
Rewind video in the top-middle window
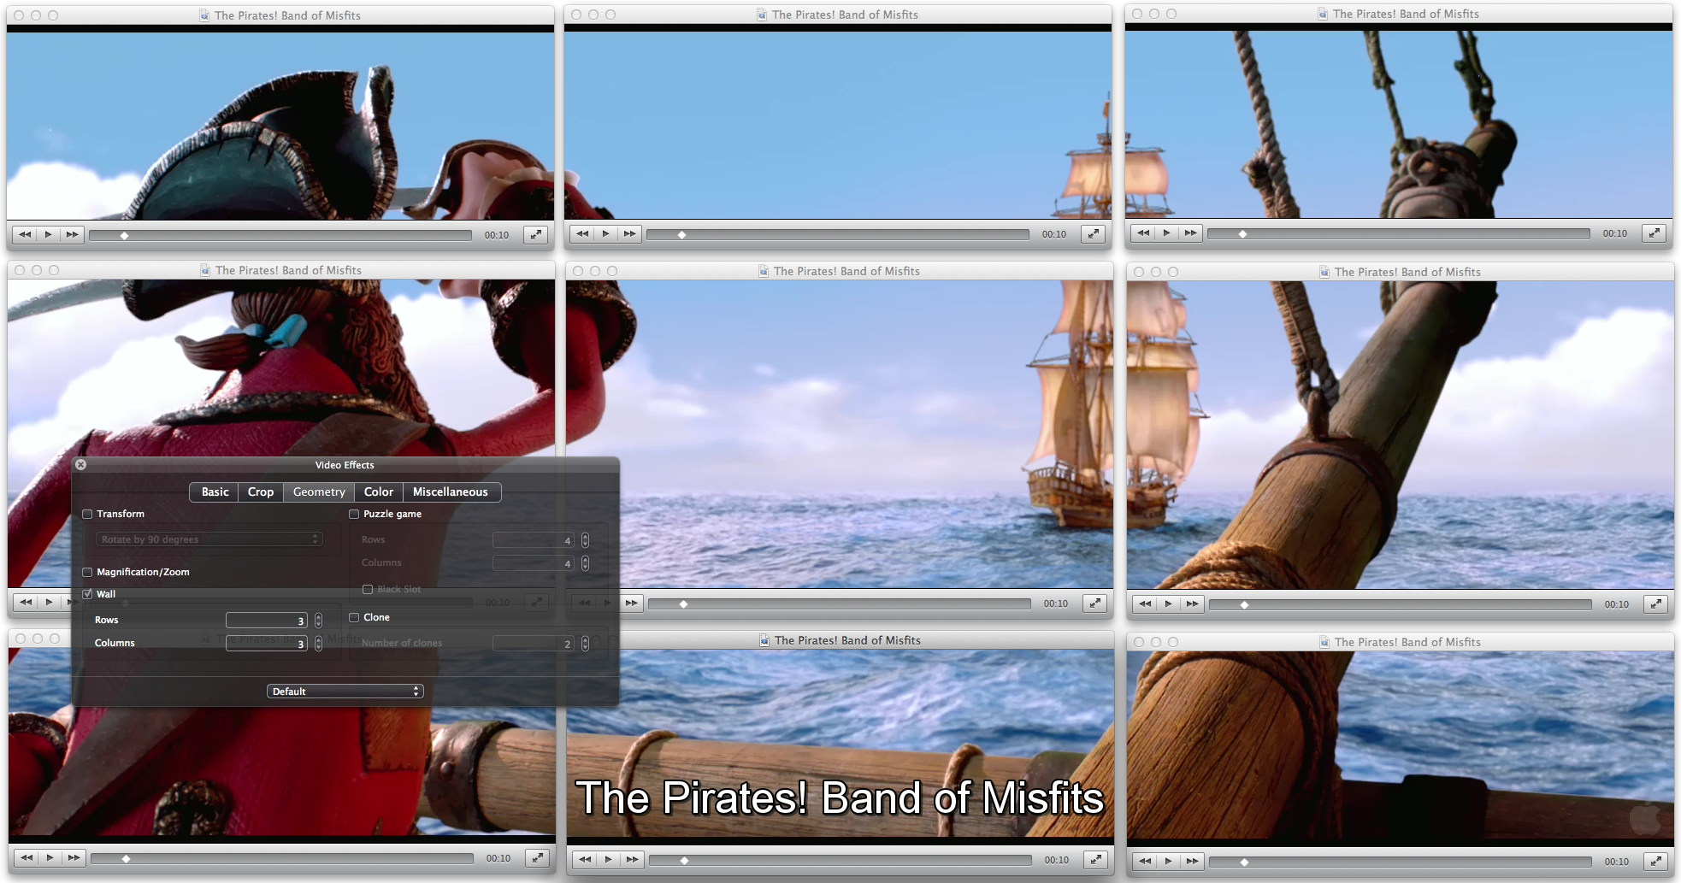click(x=582, y=233)
